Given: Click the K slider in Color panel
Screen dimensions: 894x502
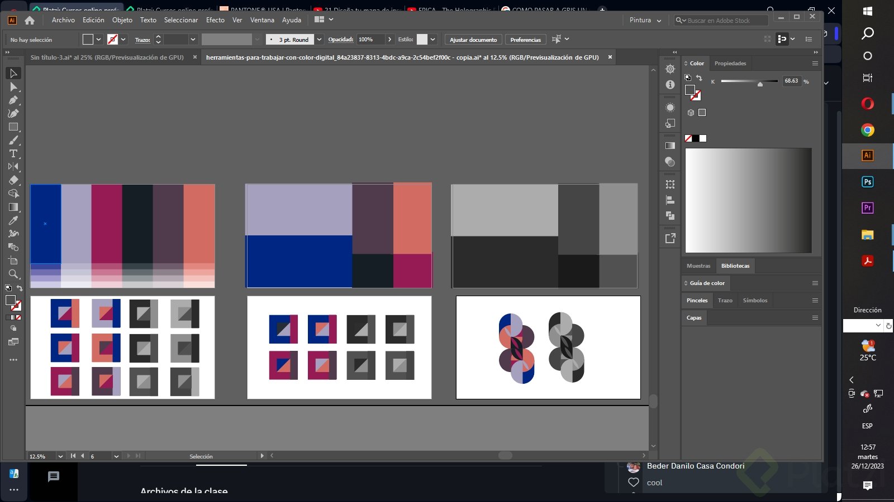Looking at the screenshot, I should [x=749, y=81].
